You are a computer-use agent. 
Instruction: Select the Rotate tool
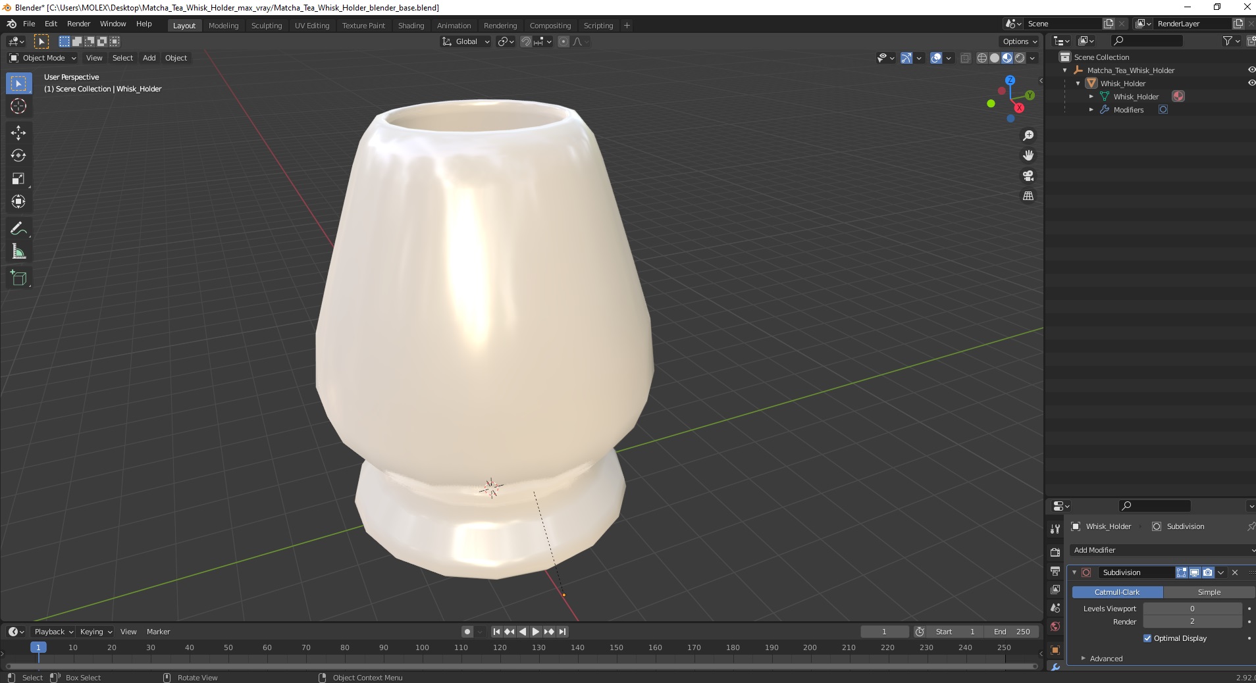coord(18,156)
